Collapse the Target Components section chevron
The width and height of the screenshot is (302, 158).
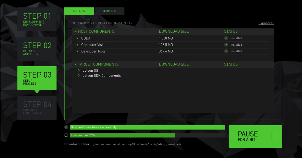tap(75, 64)
